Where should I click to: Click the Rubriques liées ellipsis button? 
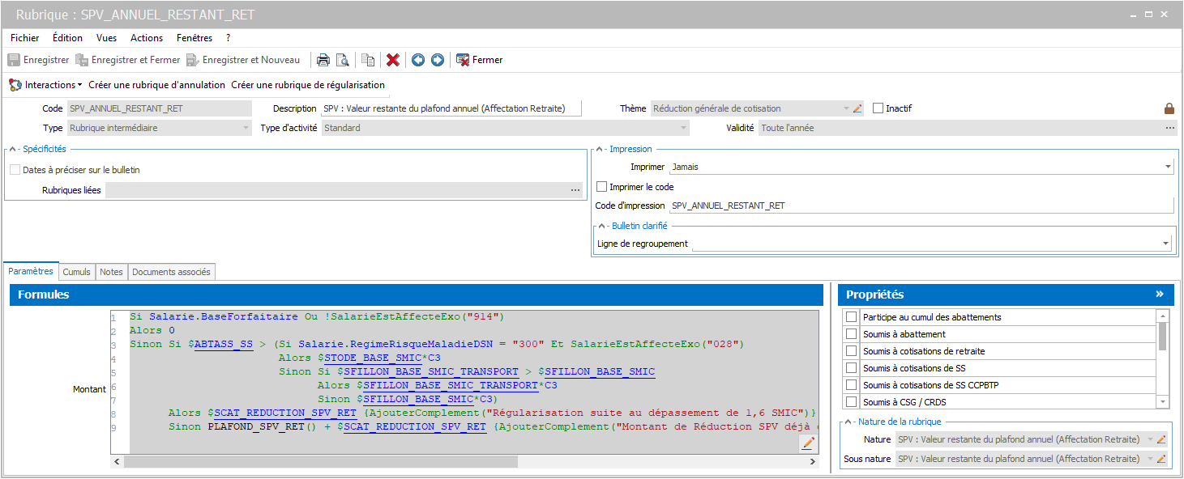(x=575, y=190)
